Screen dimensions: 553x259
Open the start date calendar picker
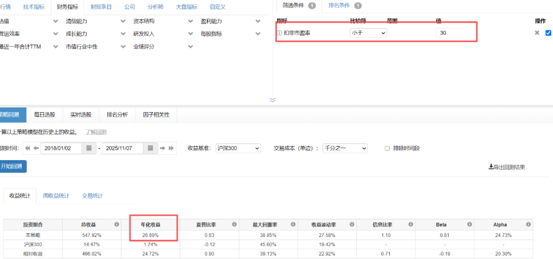coord(89,148)
